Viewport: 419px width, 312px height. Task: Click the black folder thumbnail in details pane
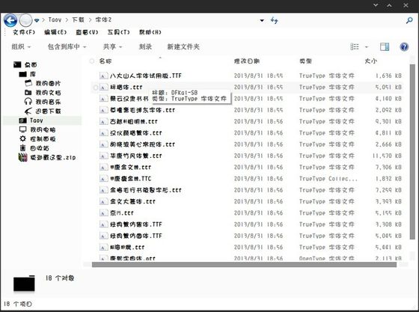(24, 284)
